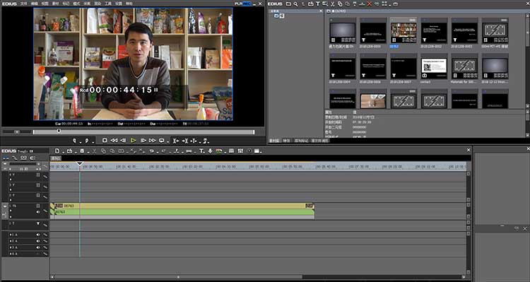This screenshot has height=282, width=530.
Task: Click the red X delete icon in bin toolbar
Action: pyautogui.click(x=369, y=4)
